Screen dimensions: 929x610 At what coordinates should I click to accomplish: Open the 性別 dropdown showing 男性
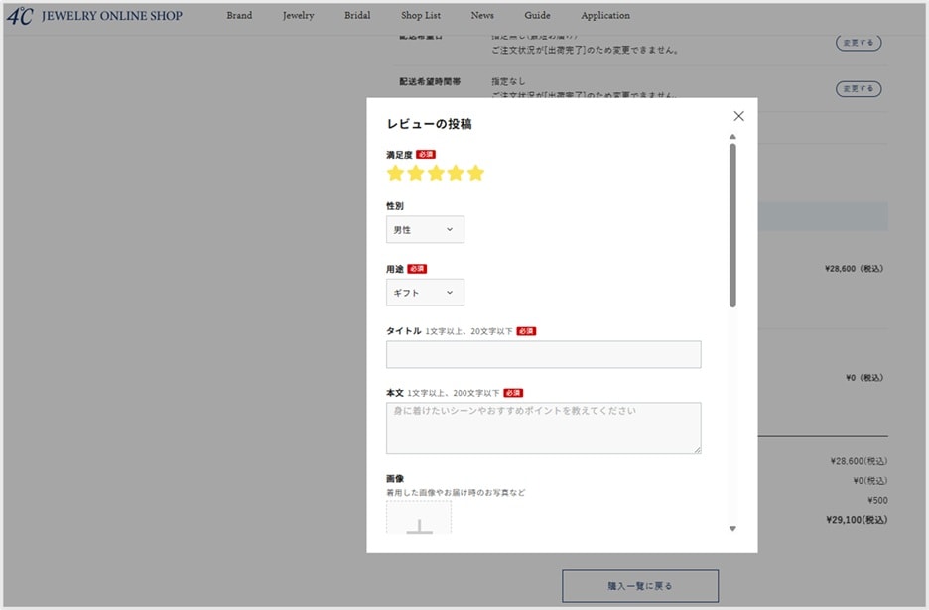(425, 230)
